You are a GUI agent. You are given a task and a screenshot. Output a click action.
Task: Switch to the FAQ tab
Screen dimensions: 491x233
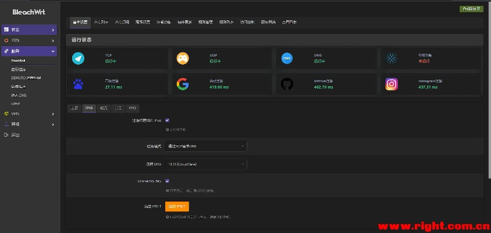[x=132, y=108]
